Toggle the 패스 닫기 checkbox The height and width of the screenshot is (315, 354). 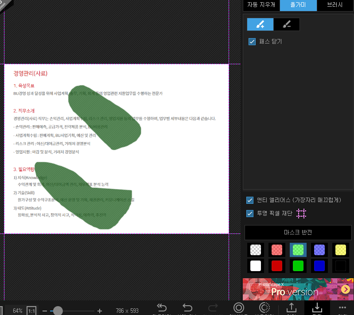(x=252, y=42)
